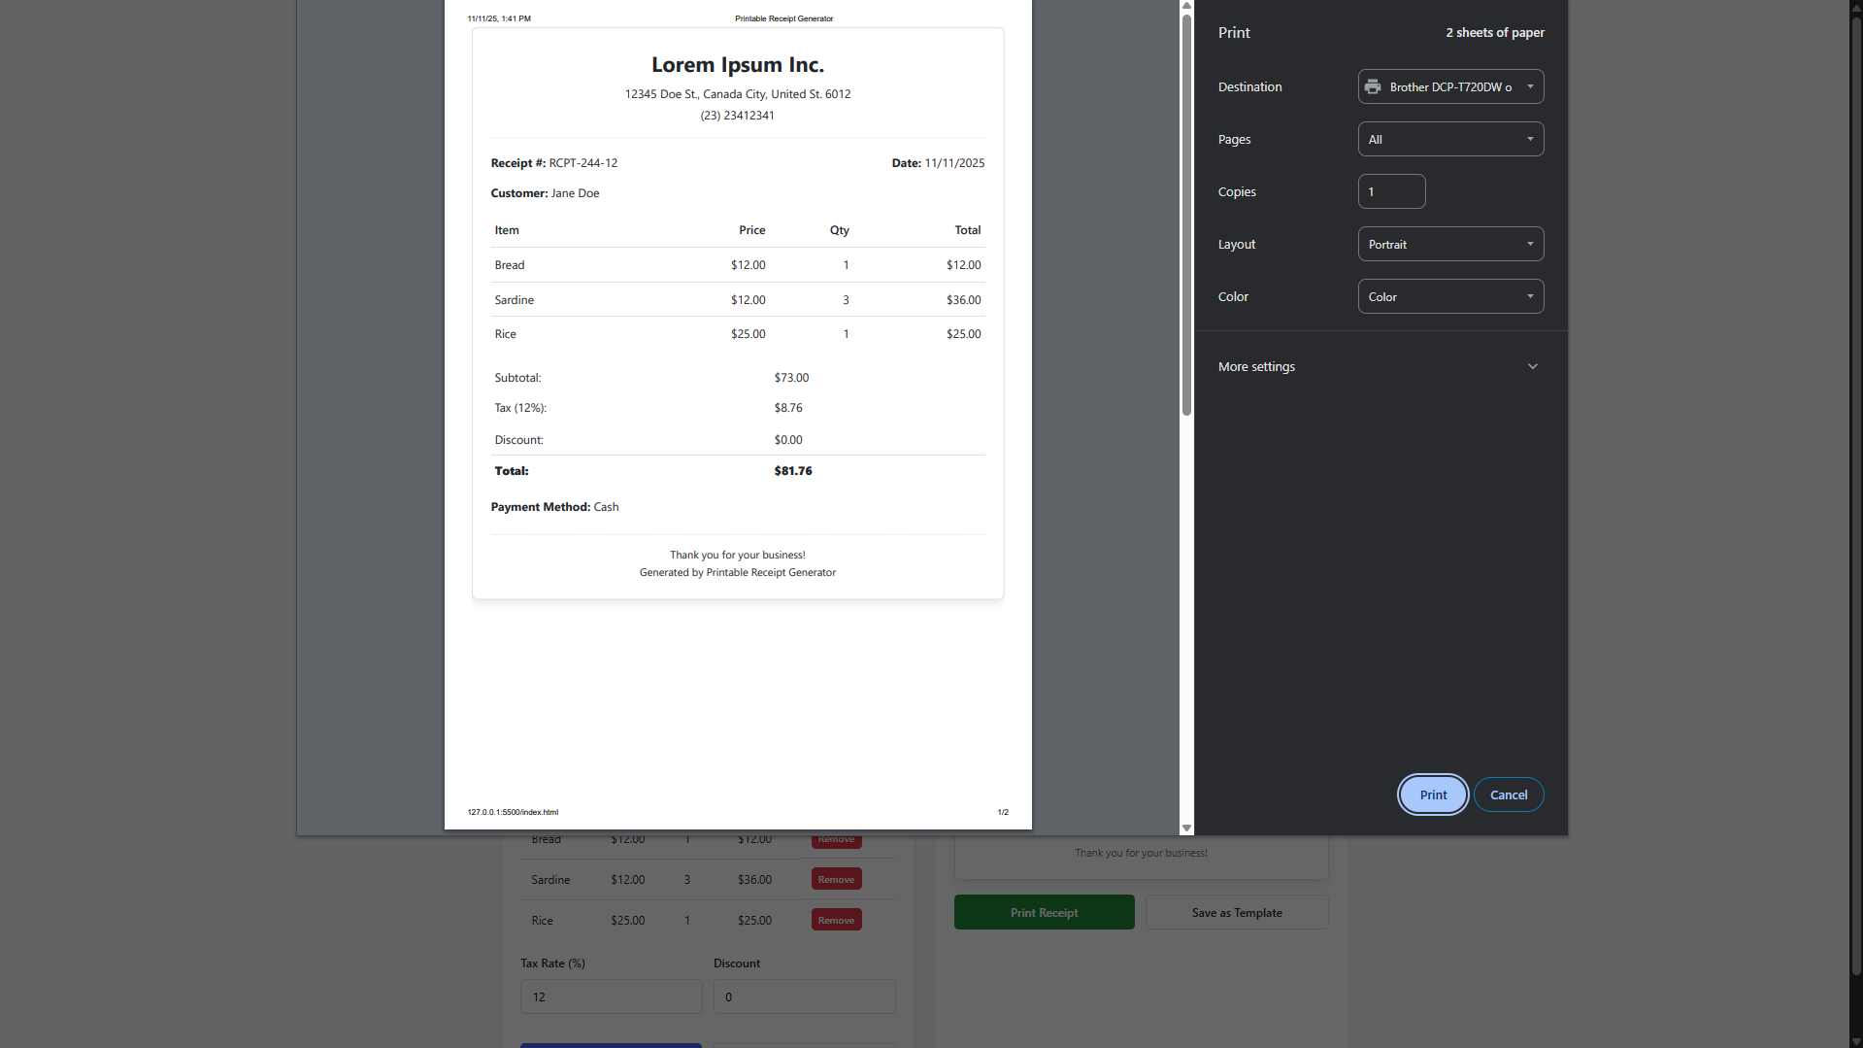
Task: Click the print preview scrollbar thumb
Action: 1186,214
